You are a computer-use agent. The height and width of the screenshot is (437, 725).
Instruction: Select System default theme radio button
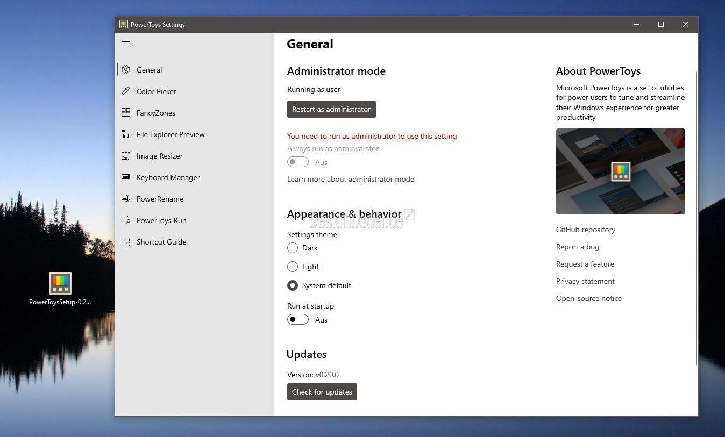(x=293, y=285)
